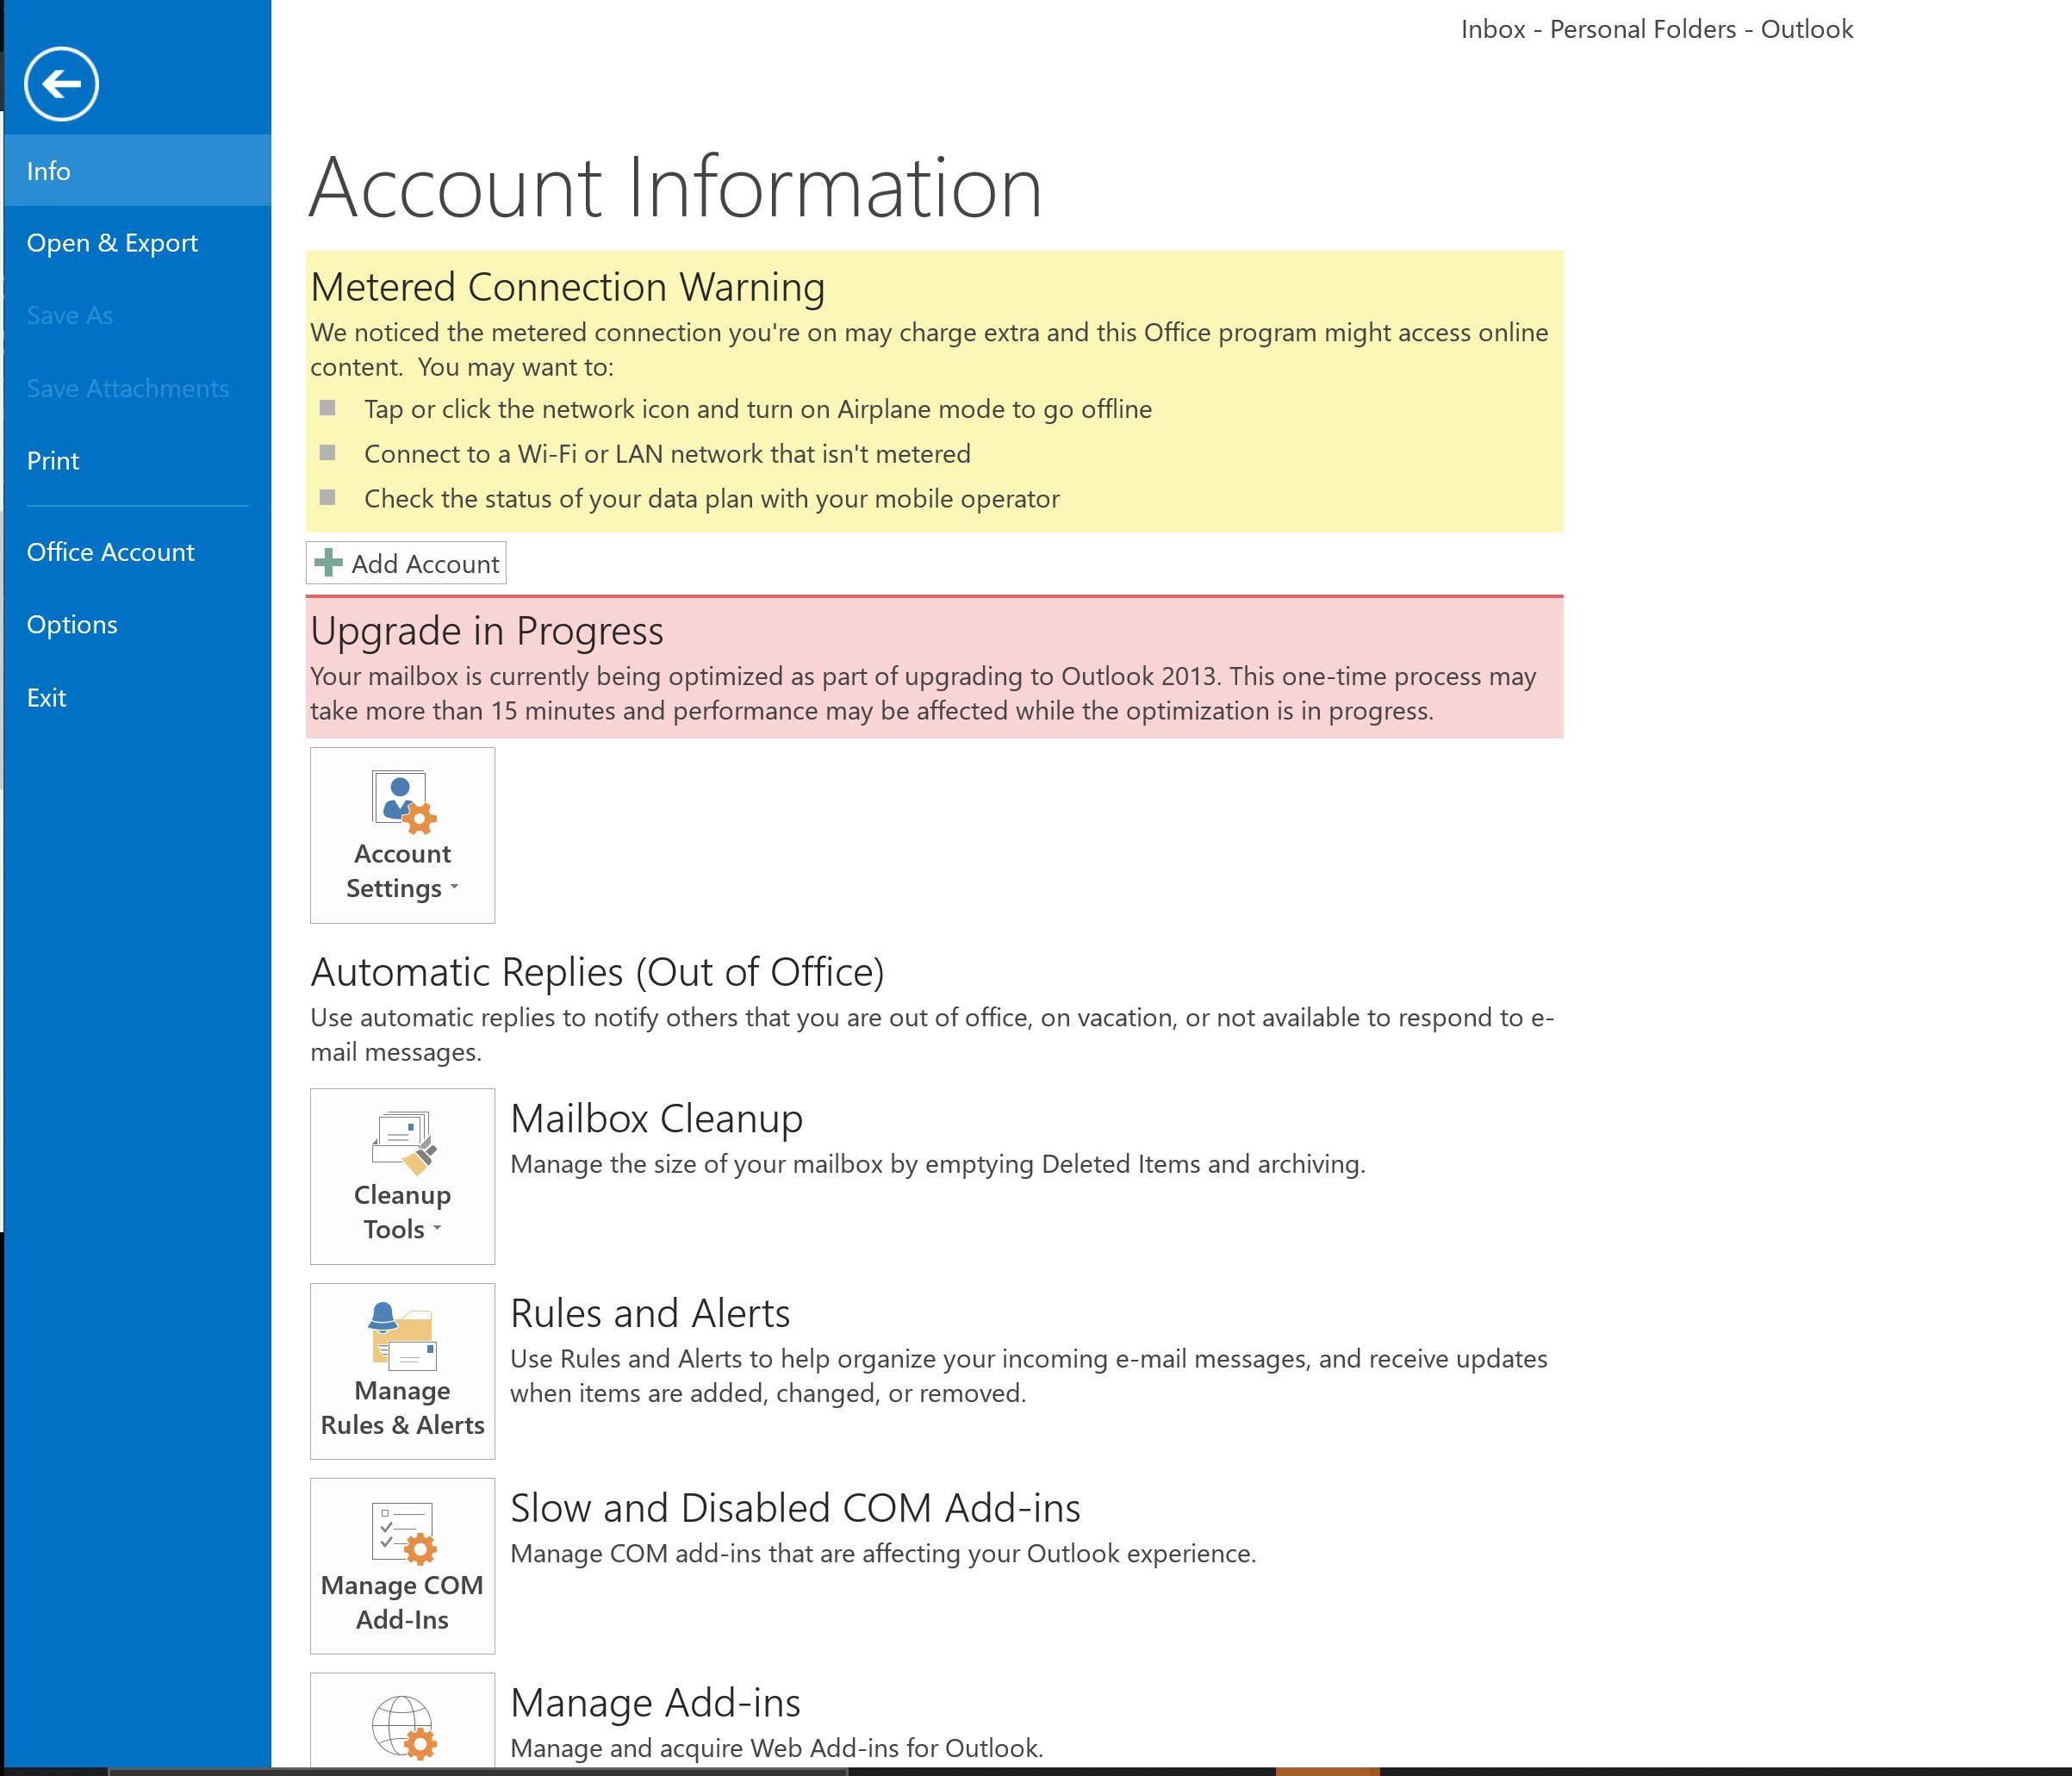2072x1776 pixels.
Task: Open the Office Account page
Action: click(x=110, y=552)
